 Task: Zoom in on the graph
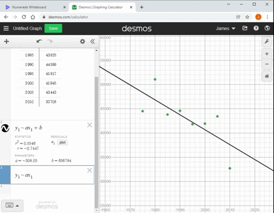(267, 54)
